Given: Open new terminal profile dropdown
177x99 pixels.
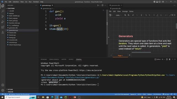Looking at the screenshot, I should (164, 59).
